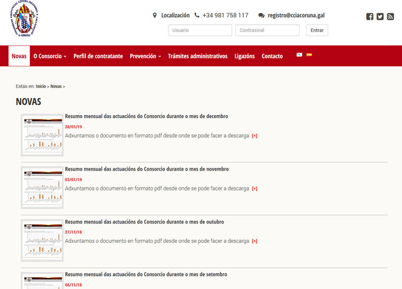Click the phone number +34 981 758 117
Image resolution: width=402 pixels, height=289 pixels.
pyautogui.click(x=225, y=16)
